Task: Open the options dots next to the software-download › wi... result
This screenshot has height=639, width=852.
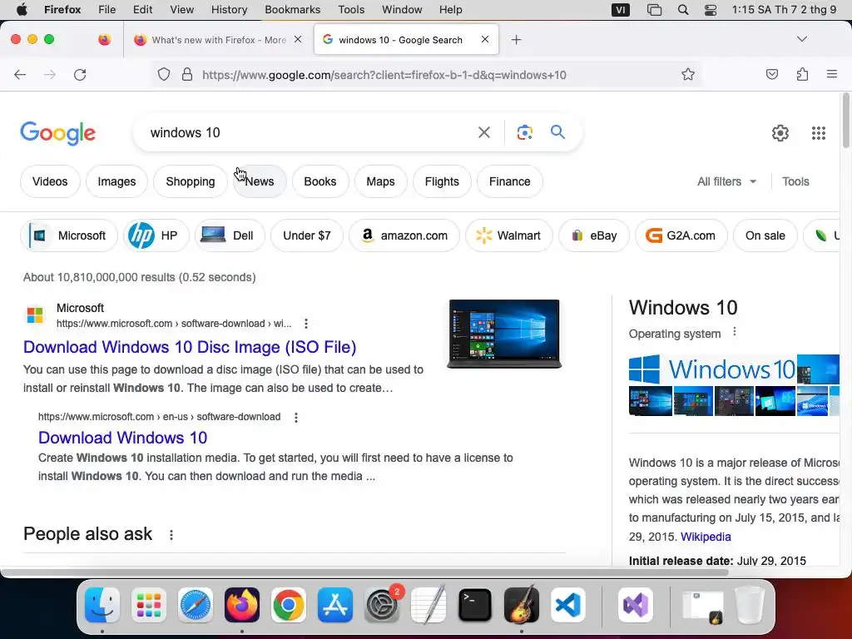Action: [306, 324]
